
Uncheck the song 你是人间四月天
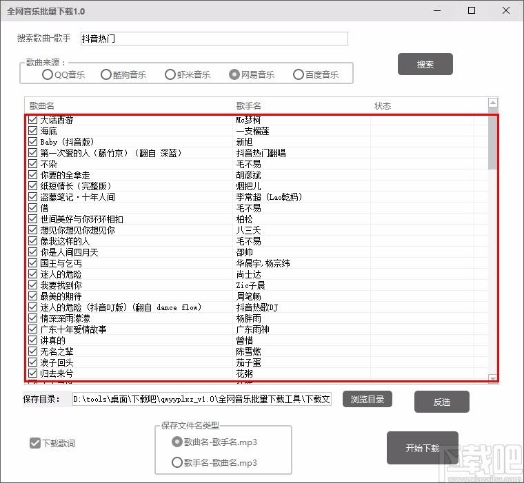(33, 252)
